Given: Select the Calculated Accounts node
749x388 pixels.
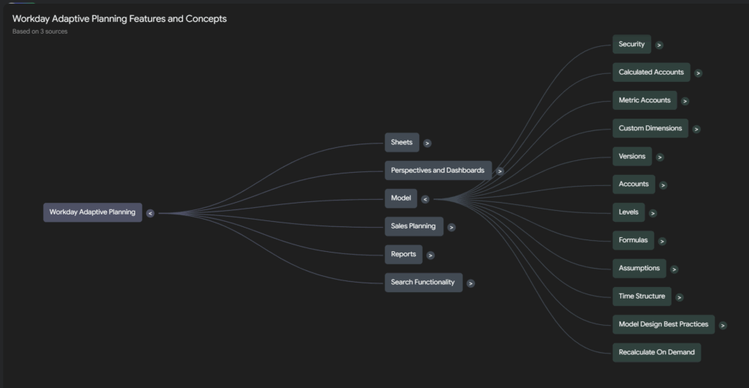Looking at the screenshot, I should [x=651, y=72].
